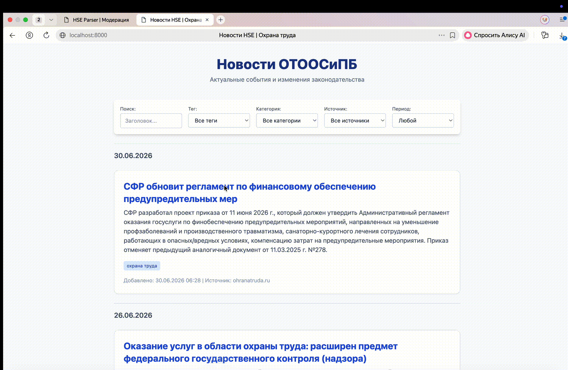The image size is (568, 370).
Task: Click the page title text in address bar
Action: 257,35
